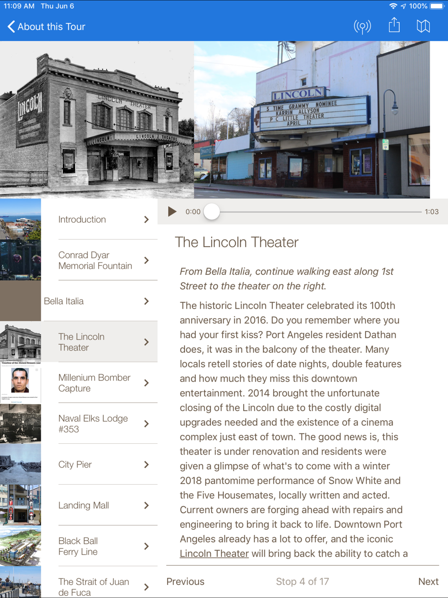Open the Conrad Dyar Memorial Fountain chevron
The image size is (448, 598).
coord(146,260)
